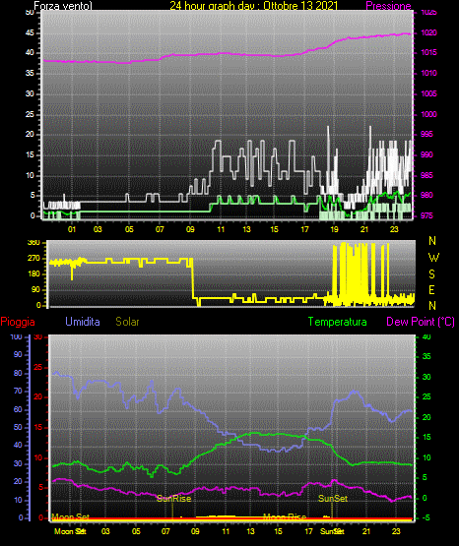
Task: Click the red 25 rain axis value
Action: pyautogui.click(x=38, y=367)
